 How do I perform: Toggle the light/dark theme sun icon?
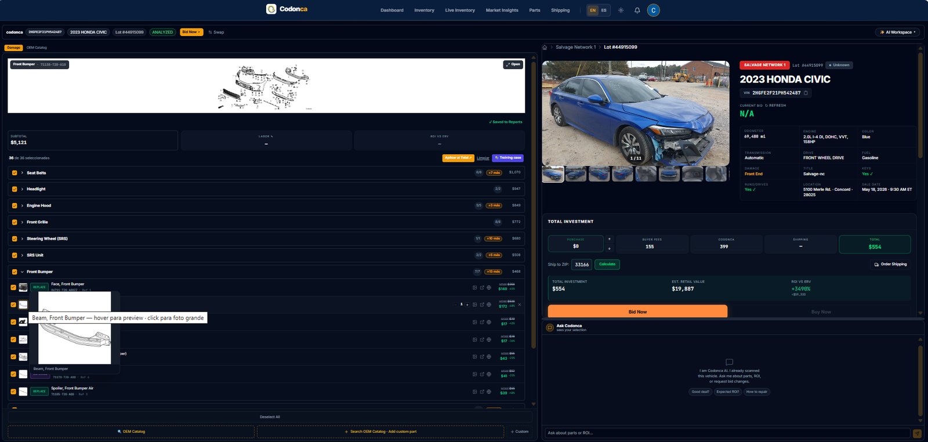(x=621, y=10)
